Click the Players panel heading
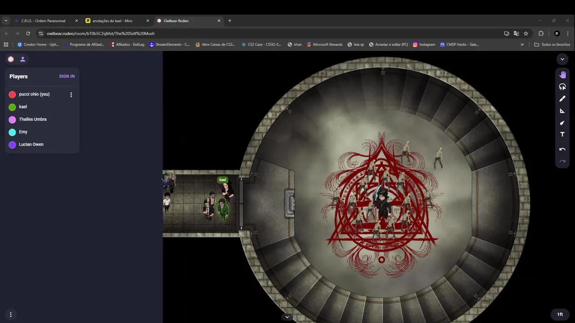Viewport: 575px width, 323px height. pos(18,76)
